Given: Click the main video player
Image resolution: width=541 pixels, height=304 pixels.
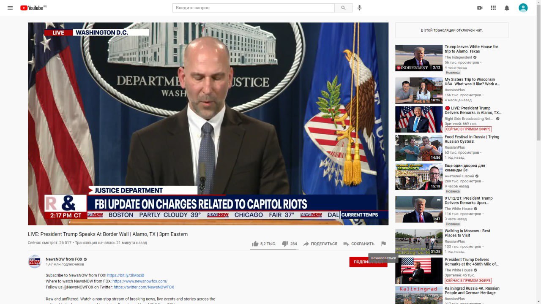Looking at the screenshot, I should tap(208, 124).
